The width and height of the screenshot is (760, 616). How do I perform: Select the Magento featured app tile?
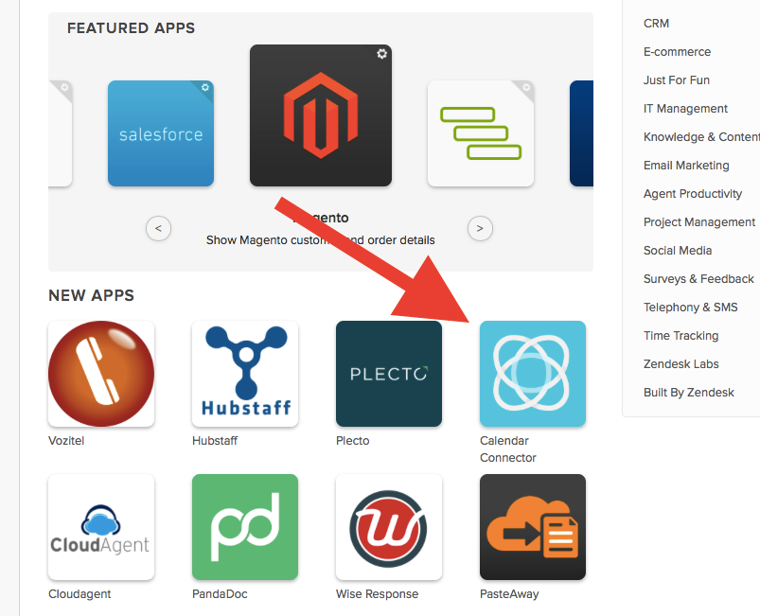click(x=321, y=115)
